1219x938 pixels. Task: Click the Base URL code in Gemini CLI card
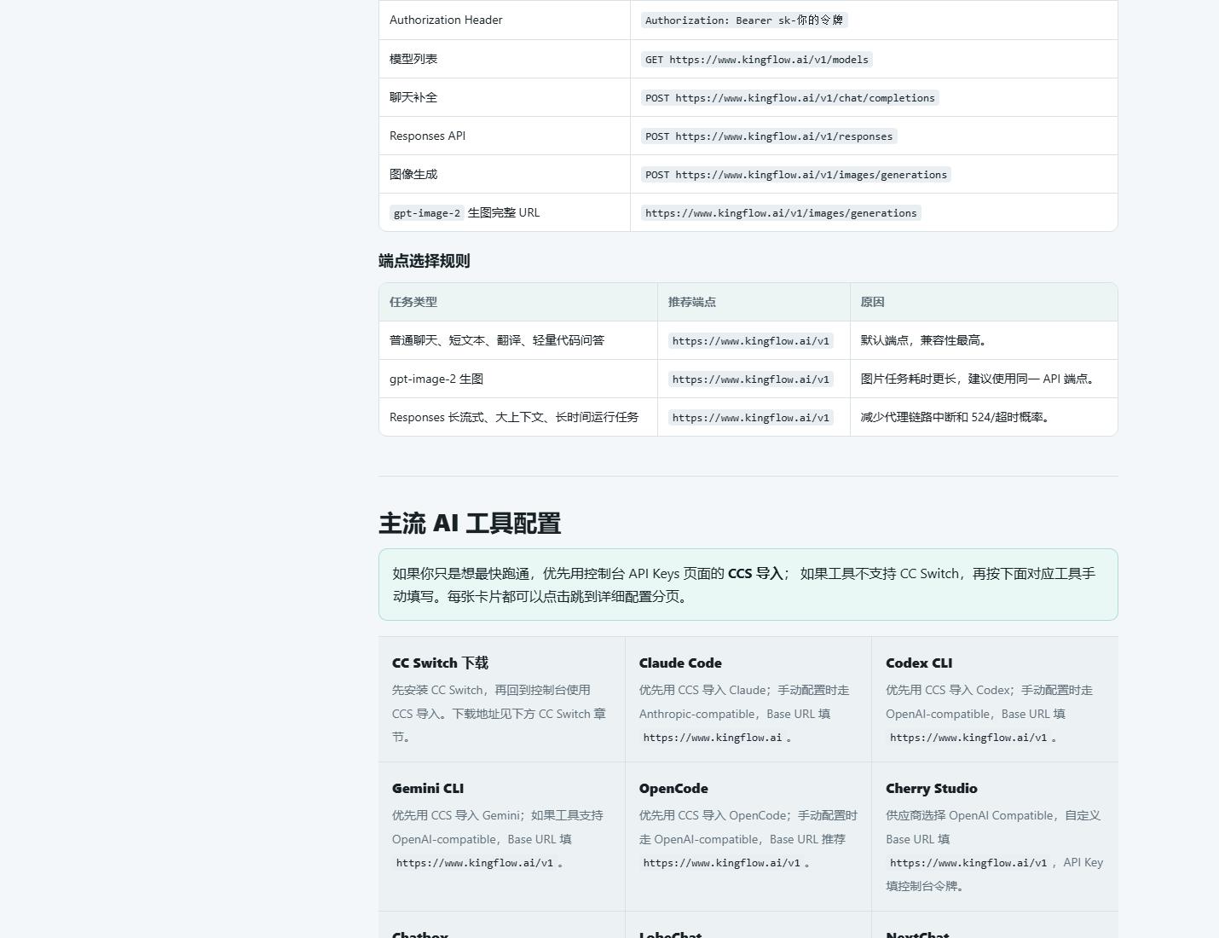475,863
